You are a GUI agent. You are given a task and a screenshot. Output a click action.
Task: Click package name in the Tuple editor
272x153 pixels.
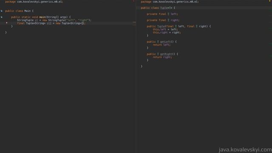[175, 2]
